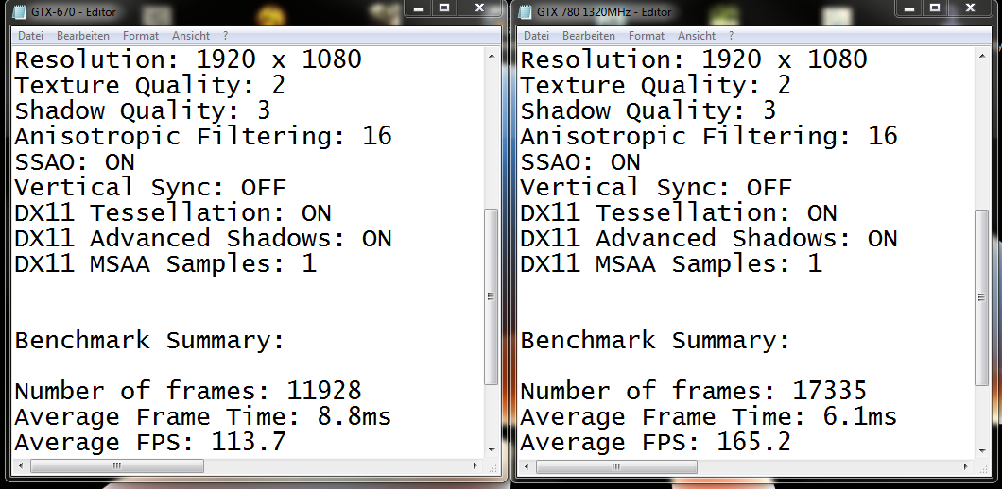
Task: Click 'Average FPS: 113.7' in GTX-670 window
Action: [150, 443]
